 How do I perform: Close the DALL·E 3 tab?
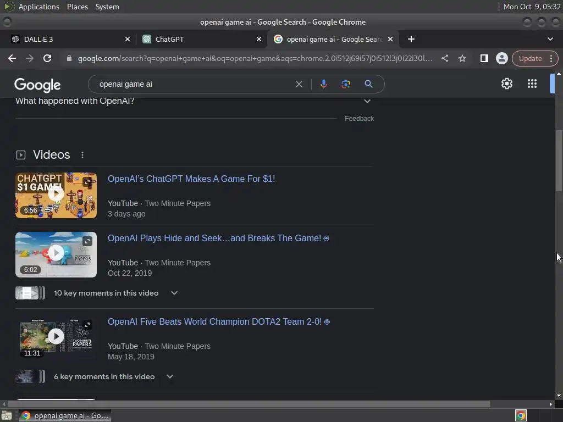click(128, 39)
